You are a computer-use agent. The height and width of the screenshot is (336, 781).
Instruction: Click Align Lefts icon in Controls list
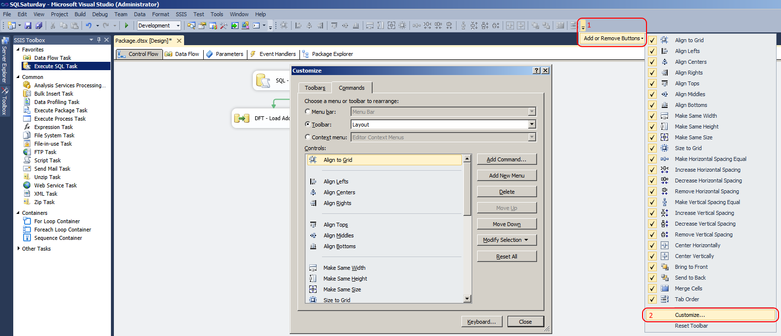[313, 181]
